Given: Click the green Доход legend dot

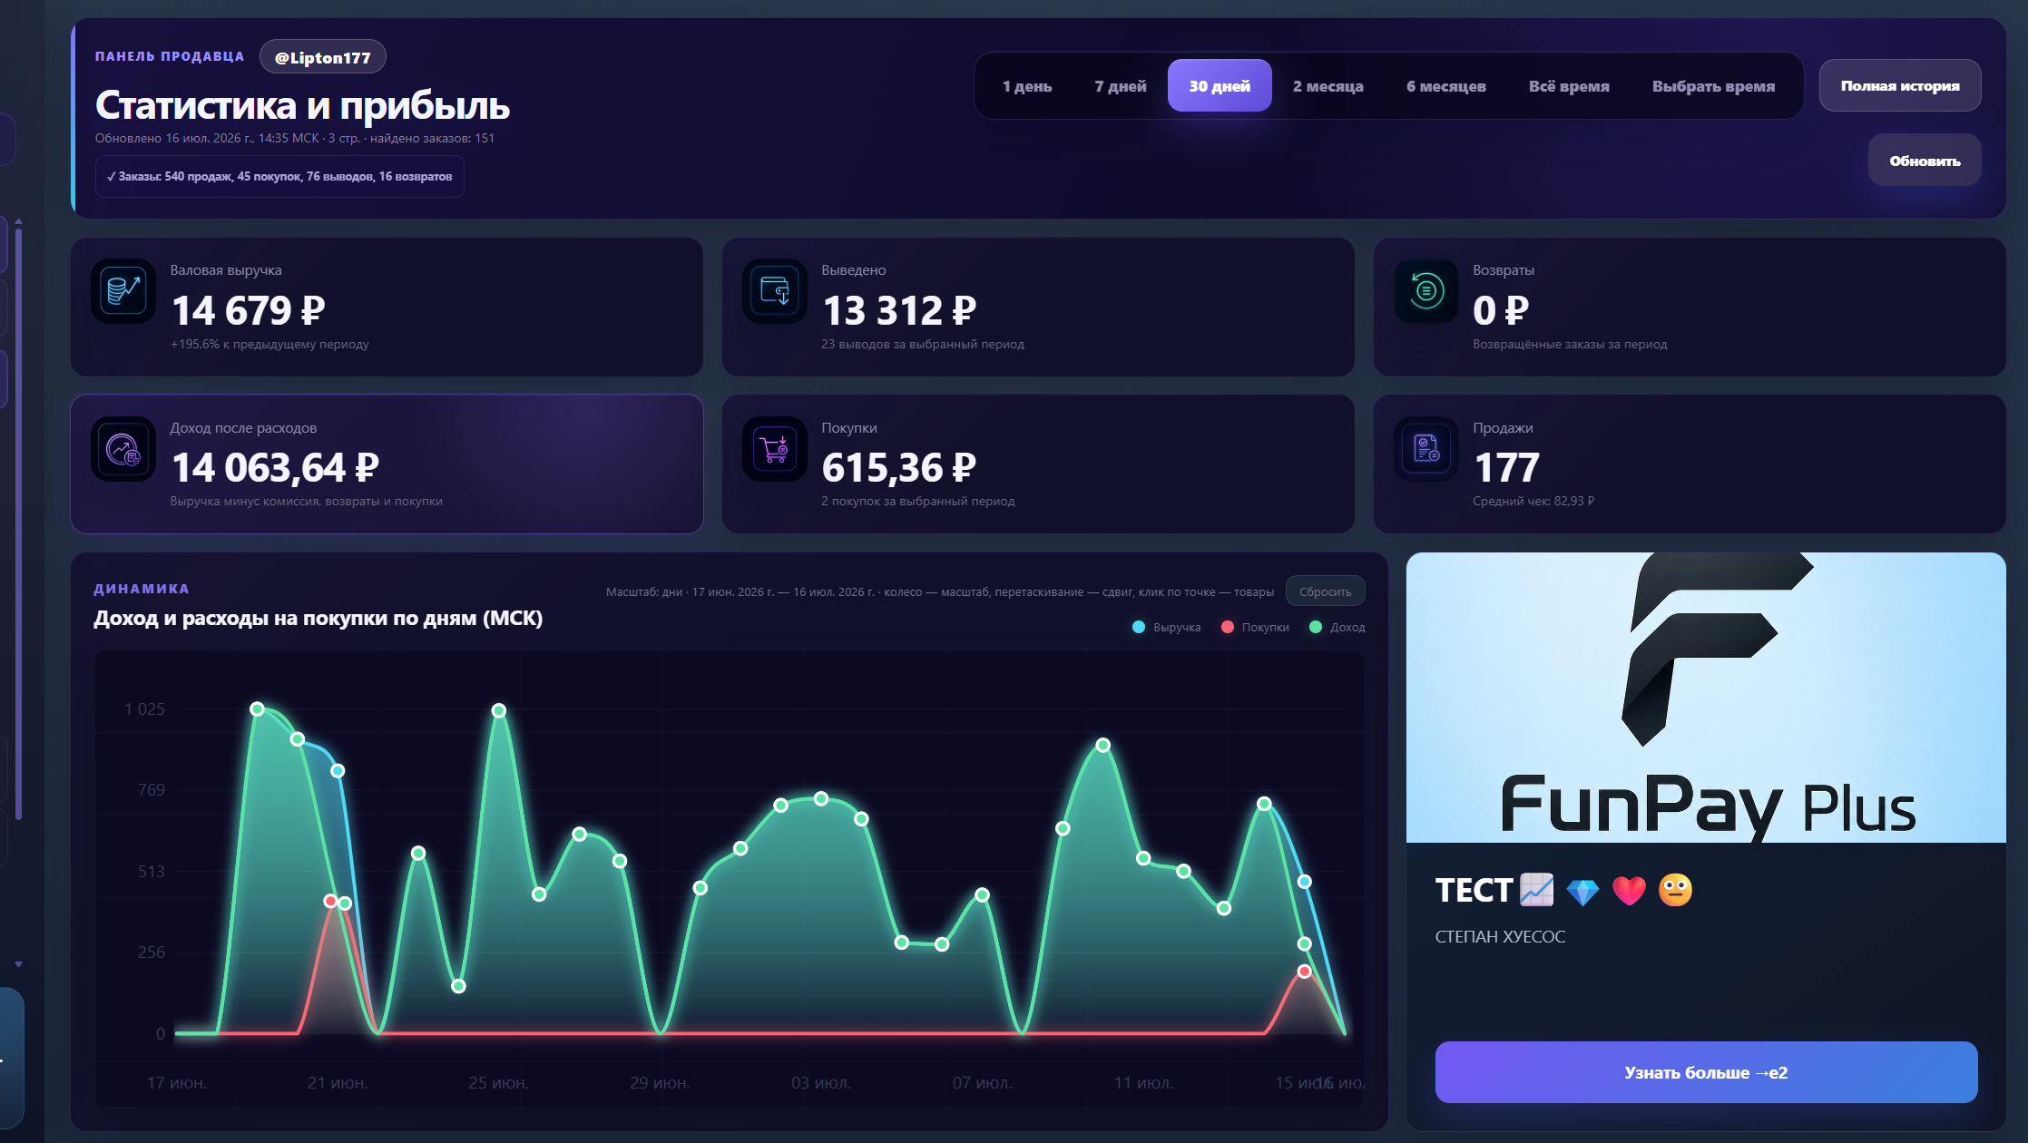Looking at the screenshot, I should click(1316, 627).
